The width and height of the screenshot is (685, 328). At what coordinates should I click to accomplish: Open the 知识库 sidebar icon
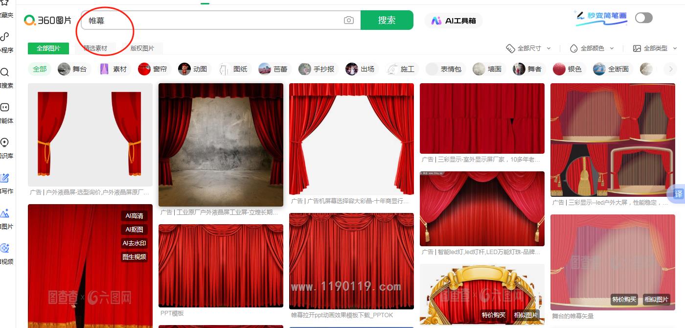5,143
